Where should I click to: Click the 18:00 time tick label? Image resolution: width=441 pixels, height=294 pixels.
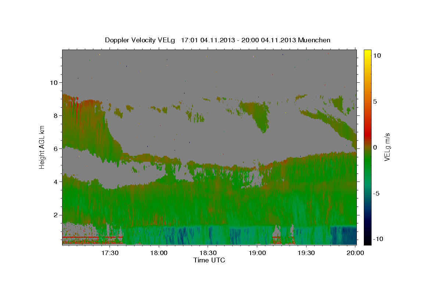pos(159,253)
